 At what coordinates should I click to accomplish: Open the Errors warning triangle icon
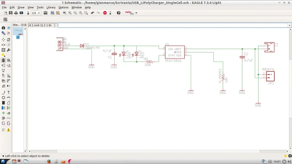pyautogui.click(x=9, y=130)
